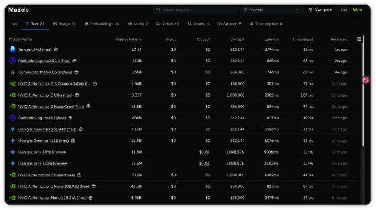This screenshot has height=210, width=376.
Task: Click the Cohere North Mini Code logo icon
Action: 13,72
